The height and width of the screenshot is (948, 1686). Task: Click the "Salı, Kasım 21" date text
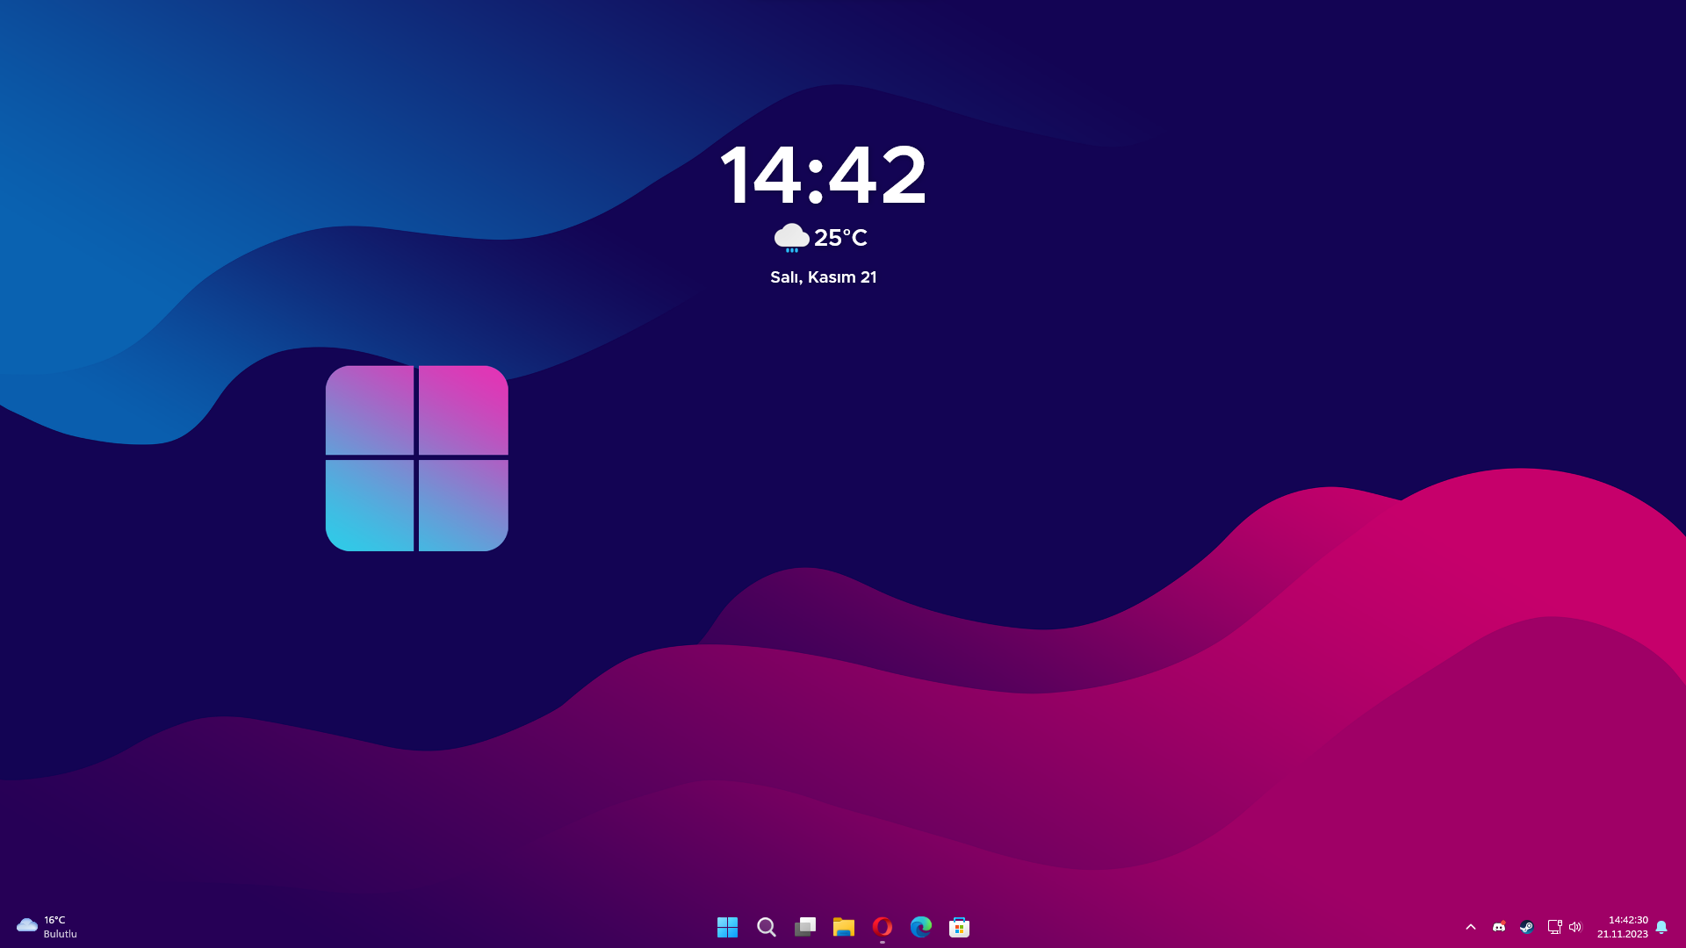click(823, 277)
